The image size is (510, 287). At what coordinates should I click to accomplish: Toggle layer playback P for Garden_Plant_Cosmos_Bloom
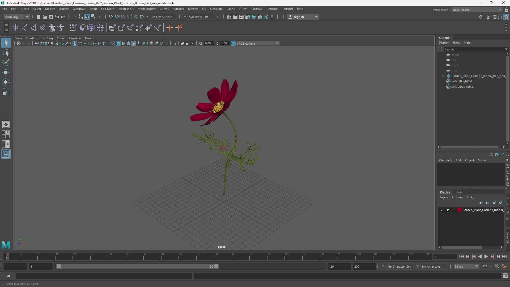(x=448, y=210)
